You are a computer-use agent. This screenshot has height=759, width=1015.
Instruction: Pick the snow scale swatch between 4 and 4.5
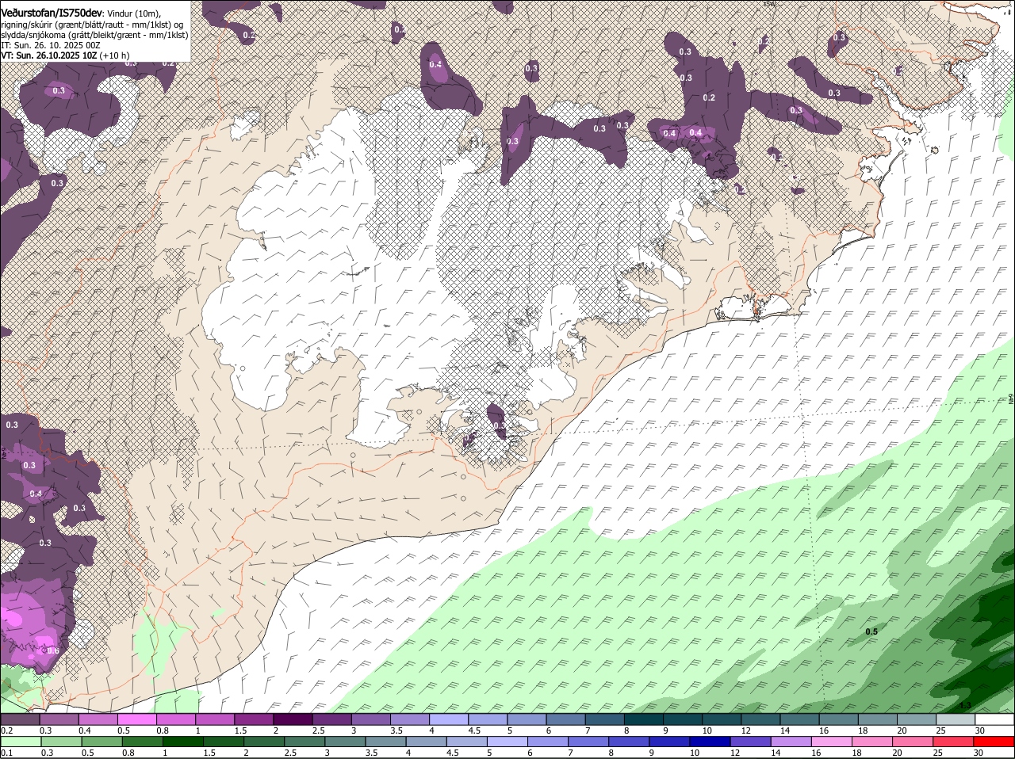click(x=449, y=719)
